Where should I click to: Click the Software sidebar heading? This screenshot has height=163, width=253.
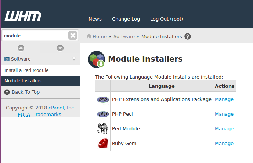tap(21, 59)
